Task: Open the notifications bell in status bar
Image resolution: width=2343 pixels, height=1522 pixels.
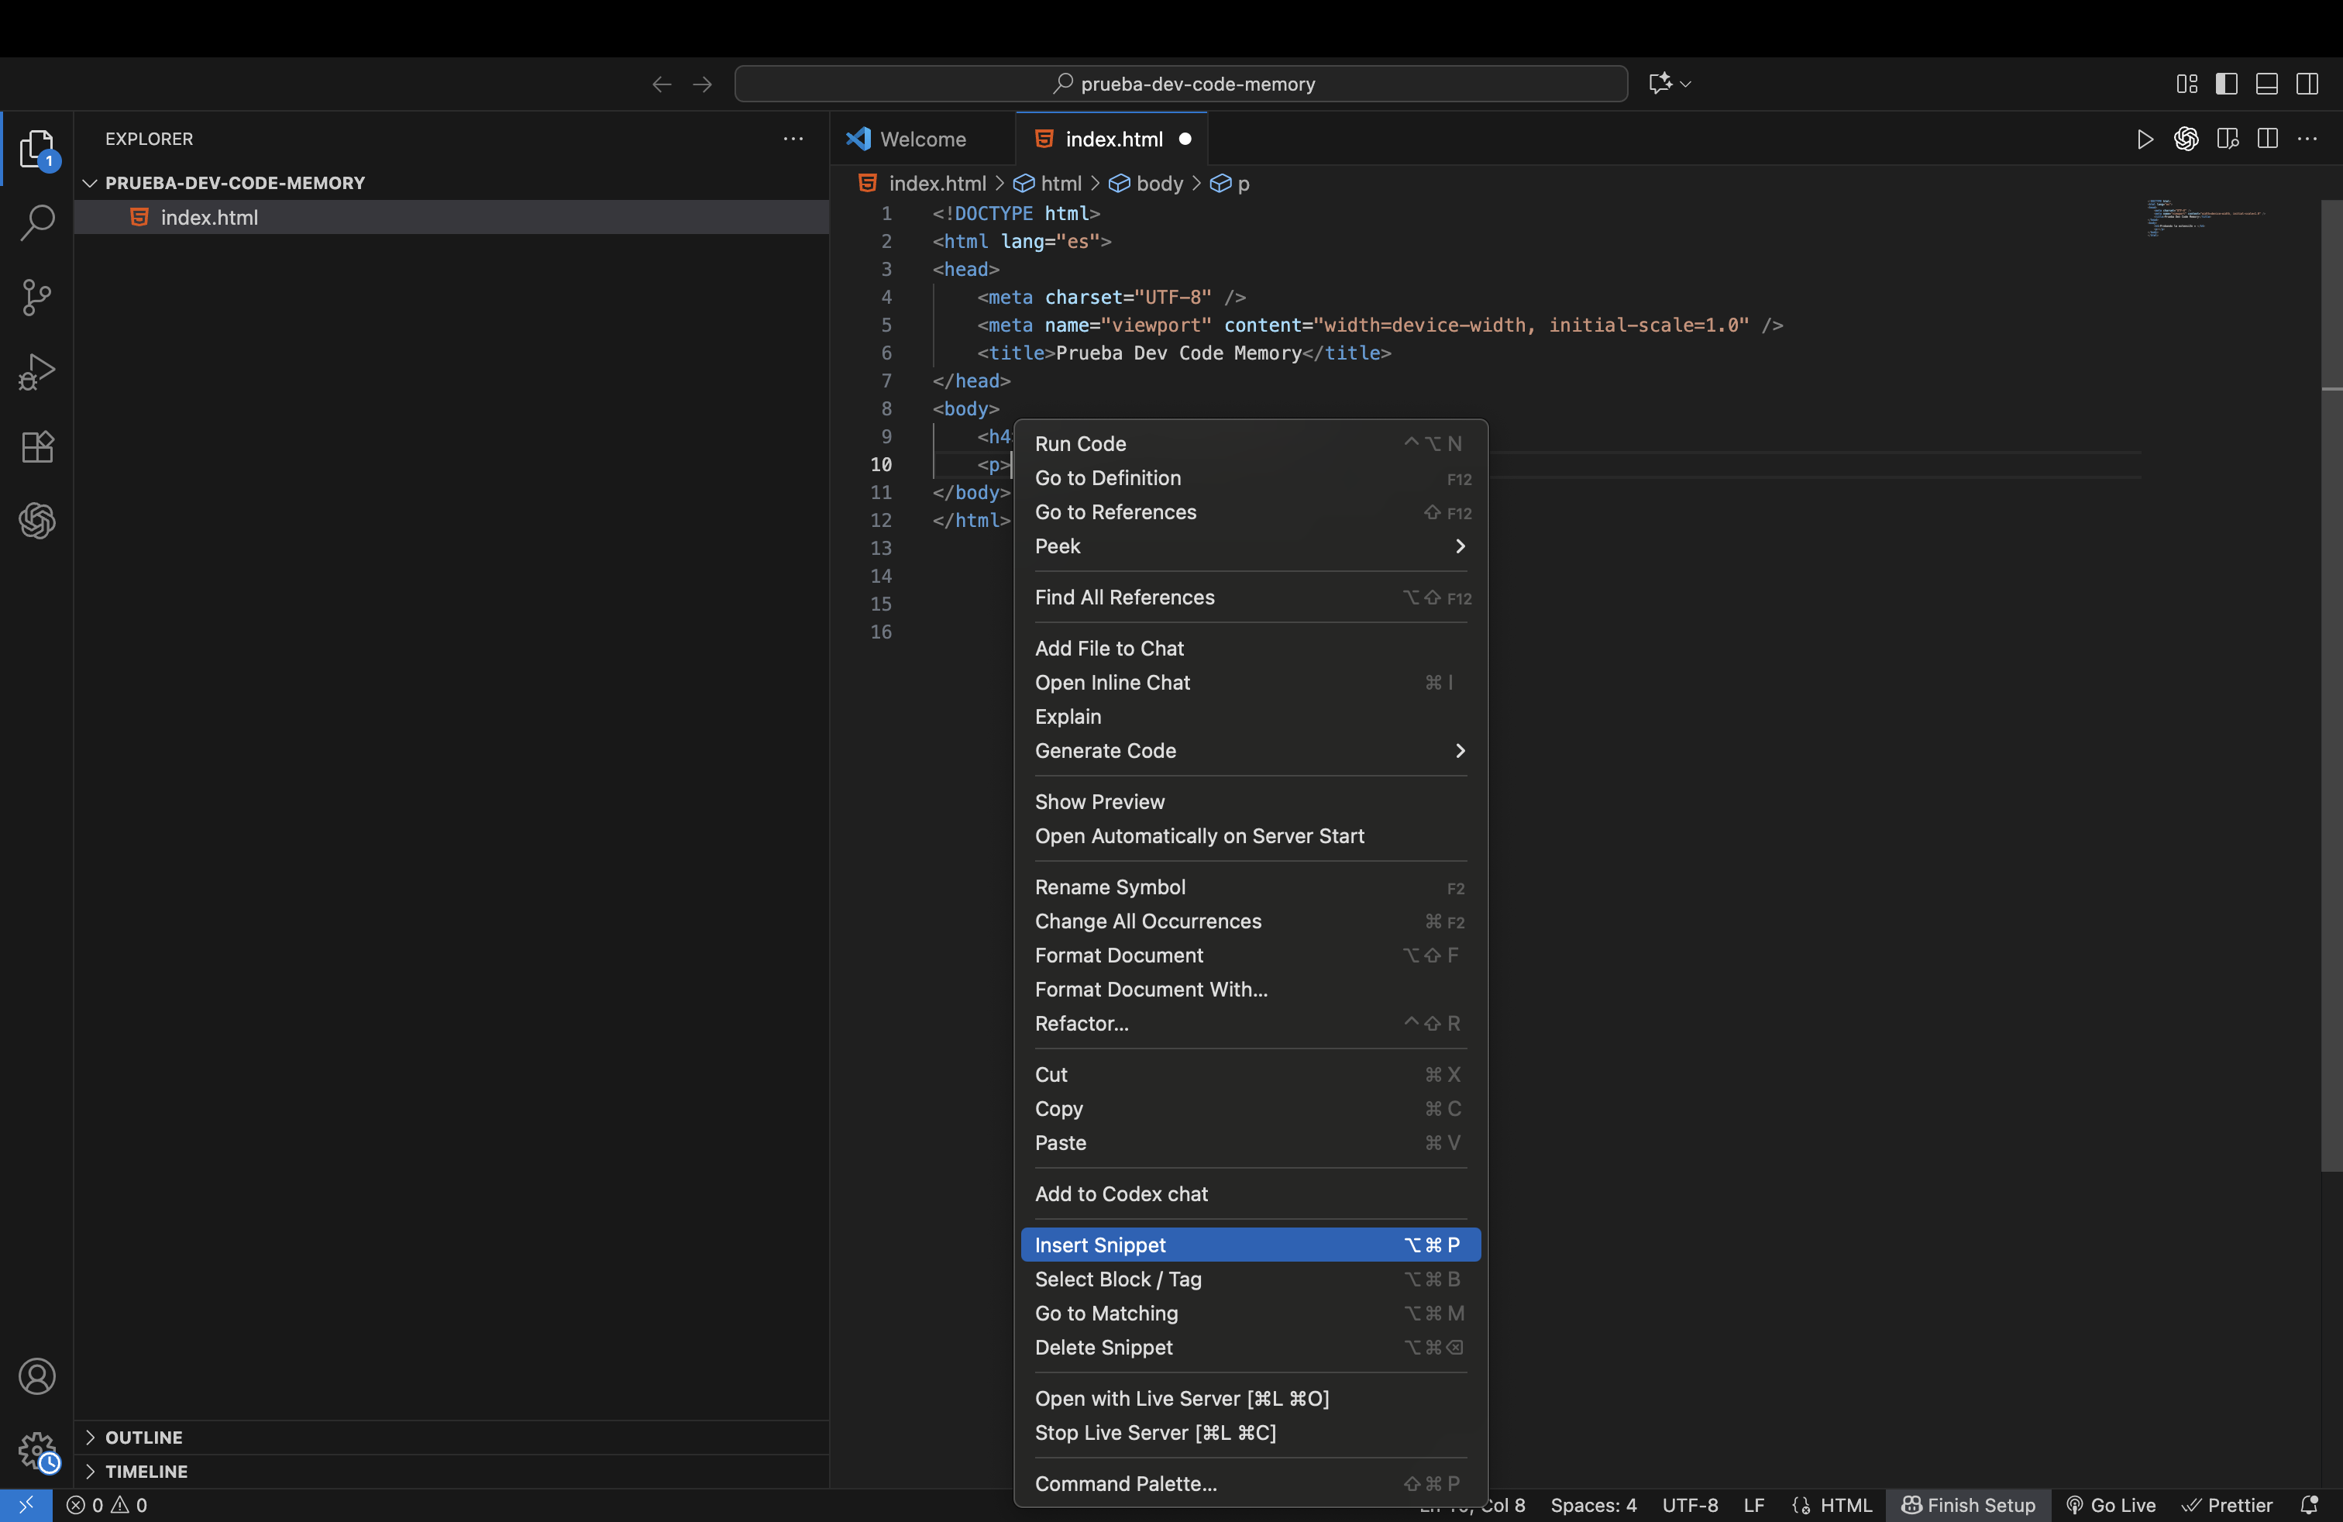Action: (x=2309, y=1505)
